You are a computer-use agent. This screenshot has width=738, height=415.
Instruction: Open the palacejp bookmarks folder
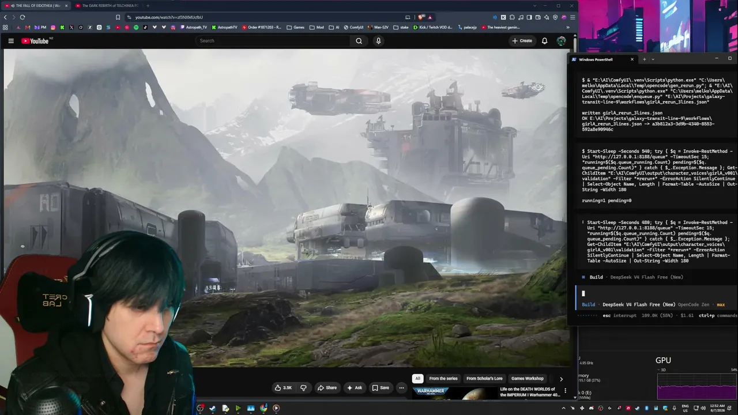467,27
